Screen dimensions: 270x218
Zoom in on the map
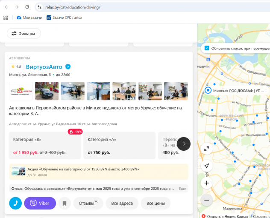(207, 183)
